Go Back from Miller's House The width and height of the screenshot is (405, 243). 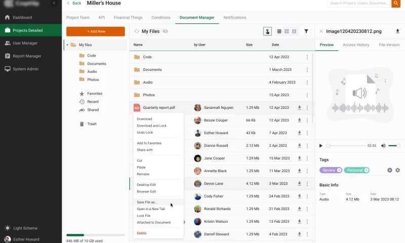74,3
